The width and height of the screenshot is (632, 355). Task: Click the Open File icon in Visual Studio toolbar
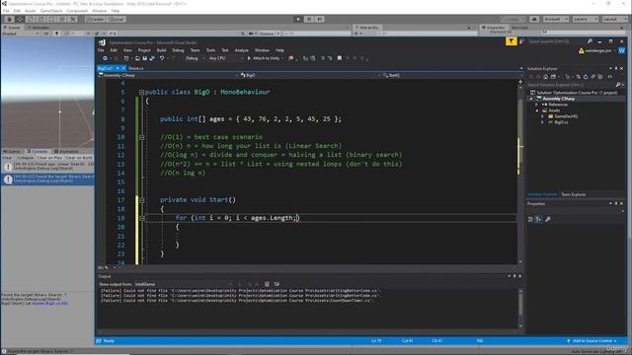137,58
